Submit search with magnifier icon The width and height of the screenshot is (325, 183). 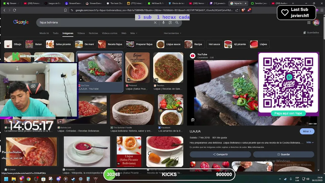177,22
